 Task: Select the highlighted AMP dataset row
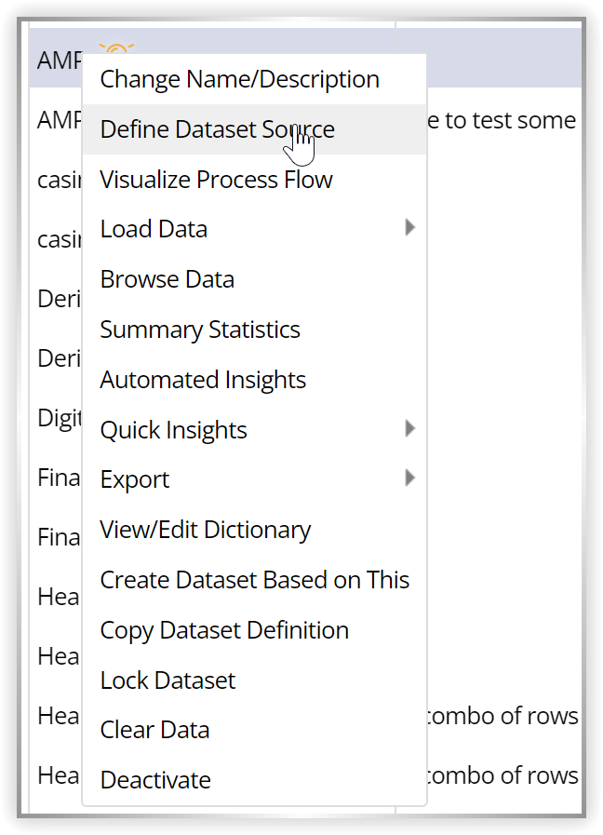58,58
